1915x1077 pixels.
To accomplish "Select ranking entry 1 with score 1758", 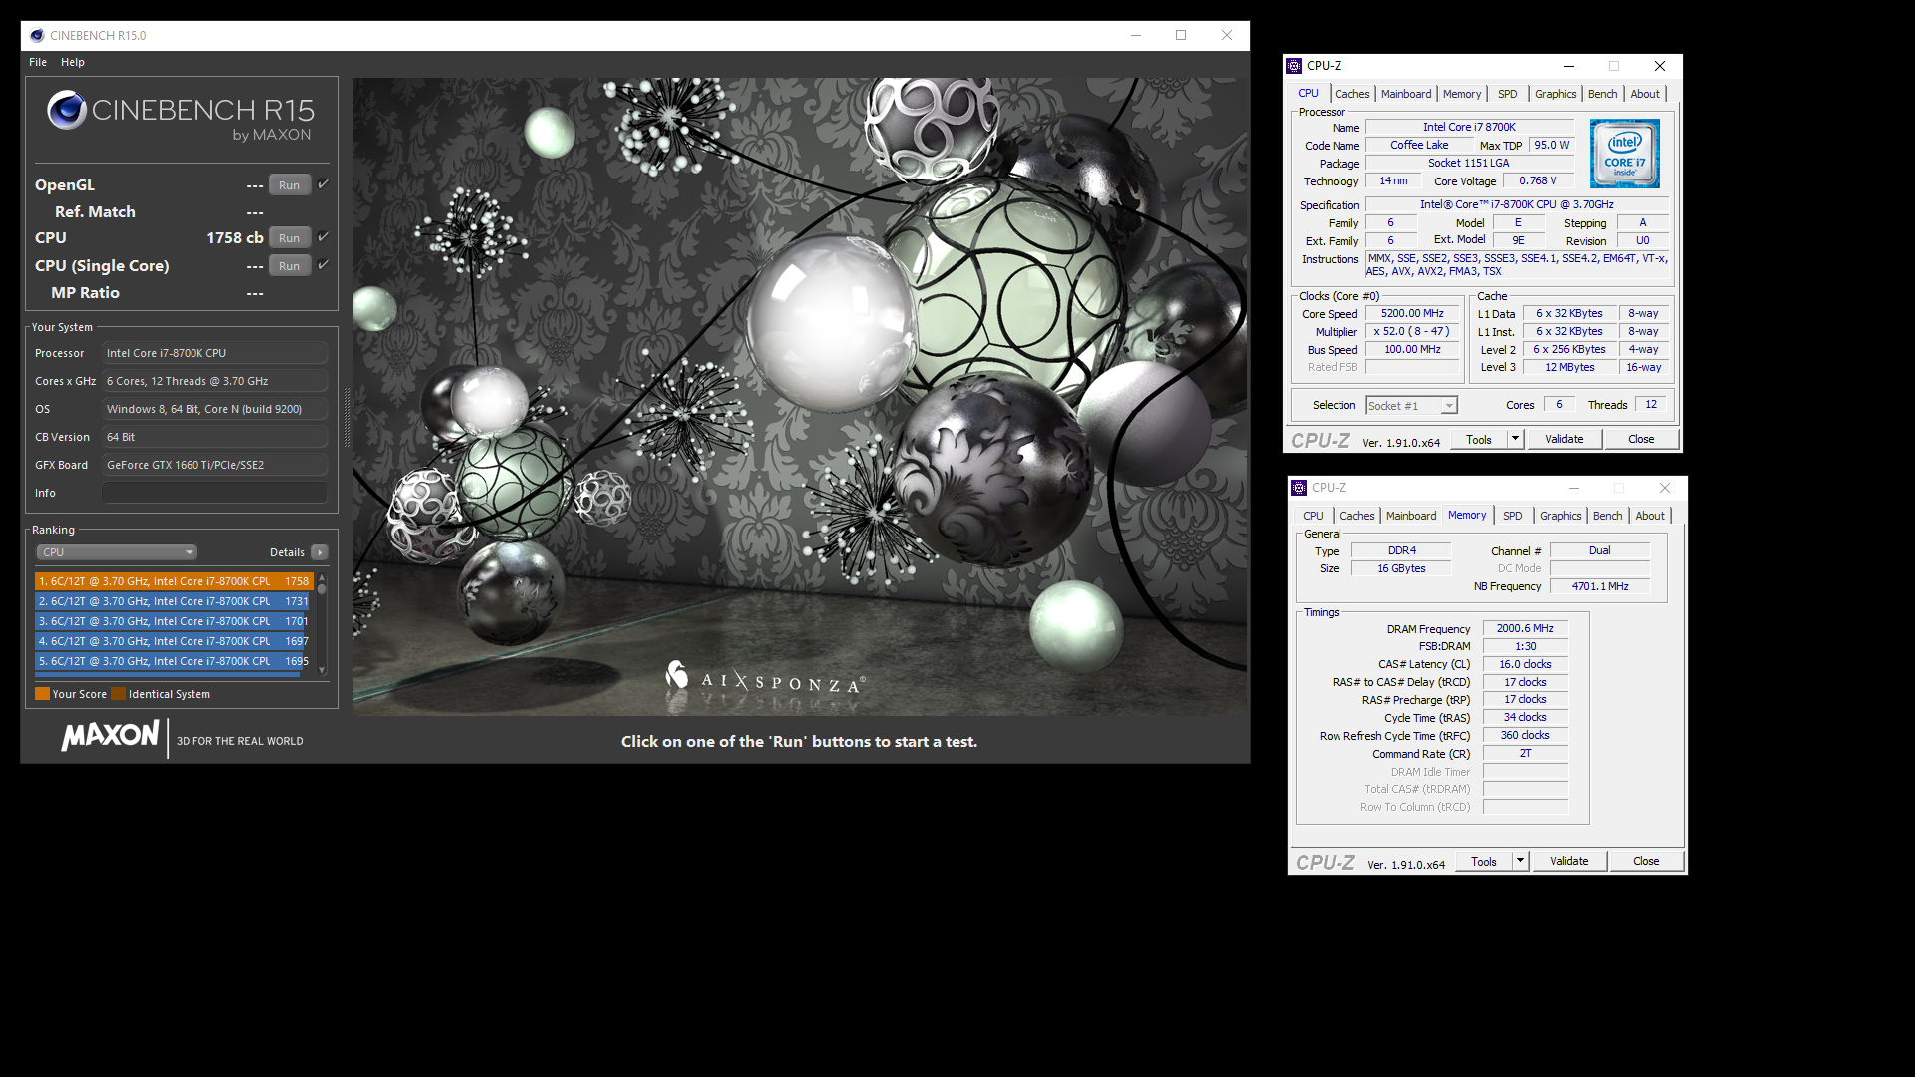I will click(175, 581).
